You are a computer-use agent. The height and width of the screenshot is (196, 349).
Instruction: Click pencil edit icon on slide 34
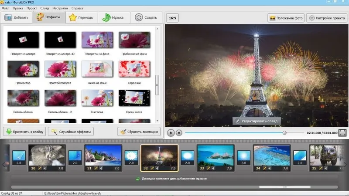tap(264, 168)
